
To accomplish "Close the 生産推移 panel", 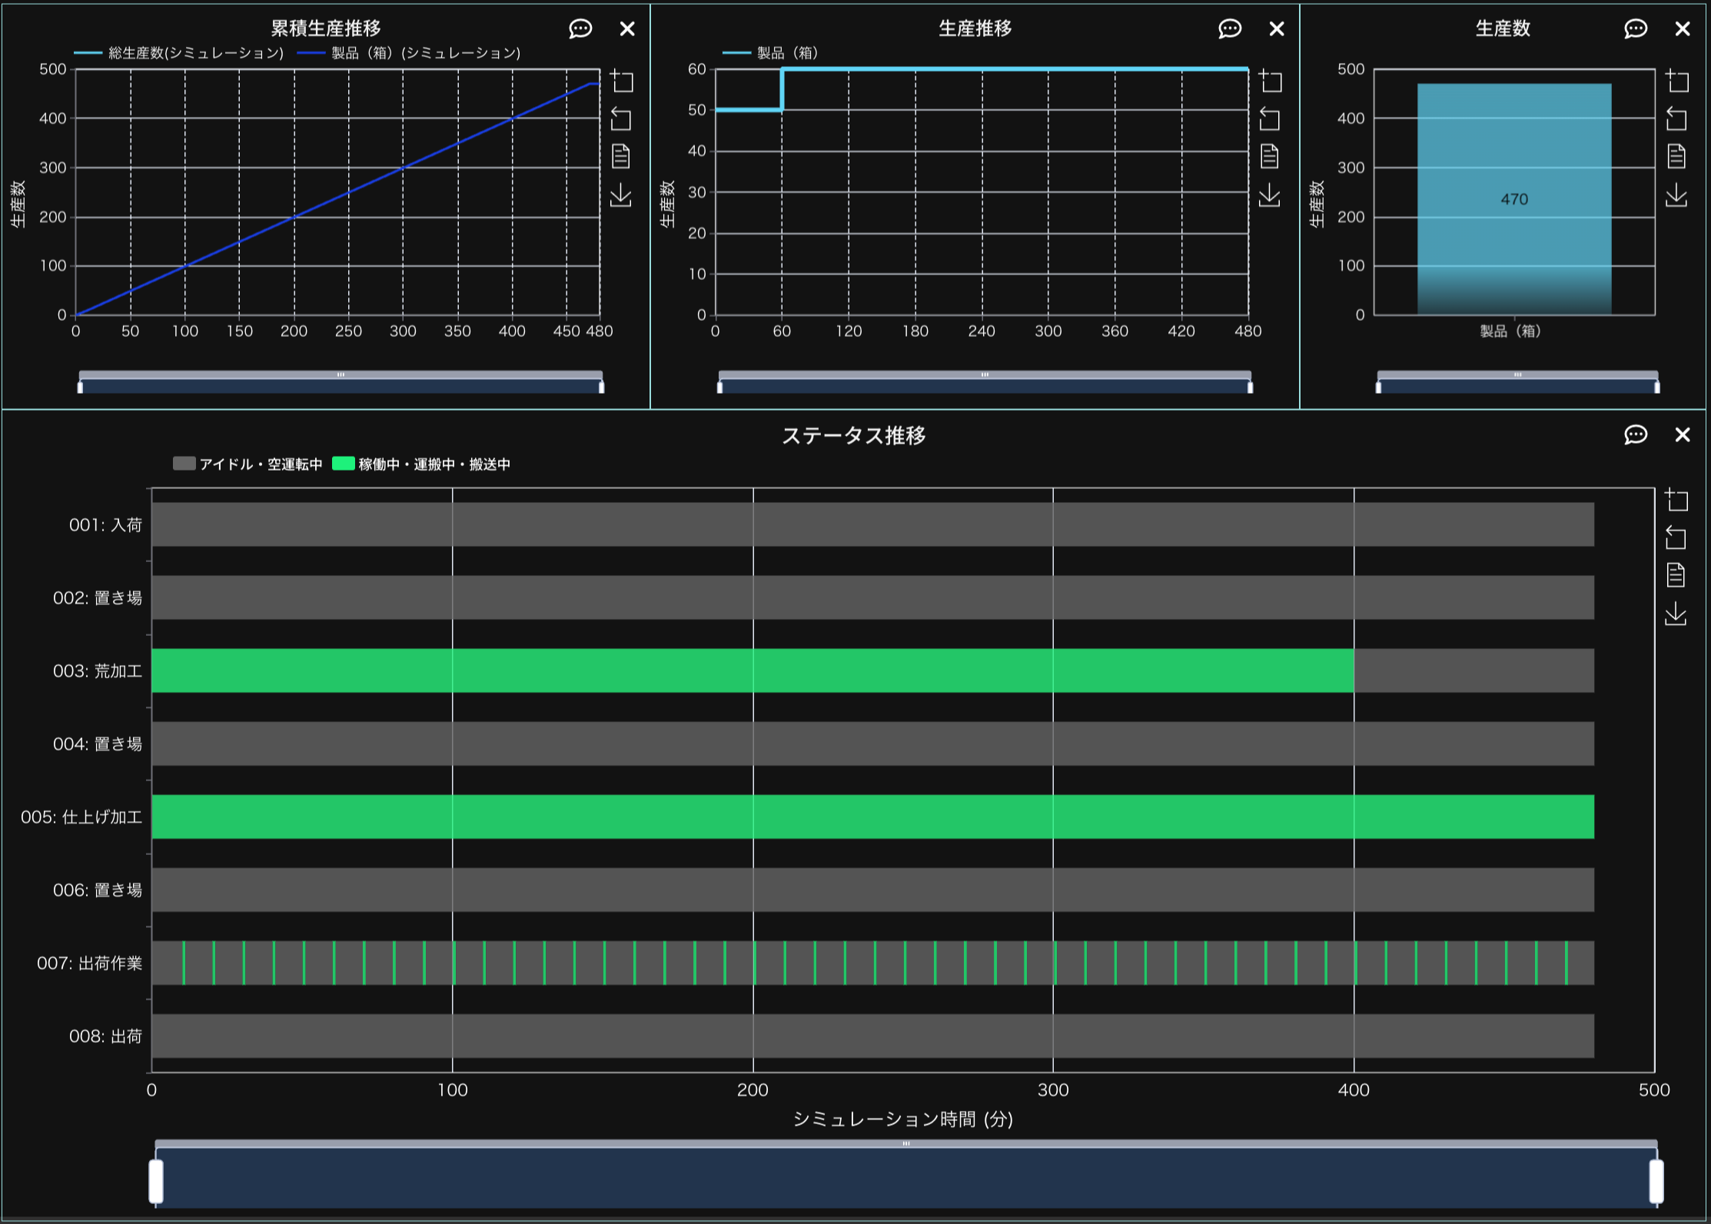I will pos(1277,29).
